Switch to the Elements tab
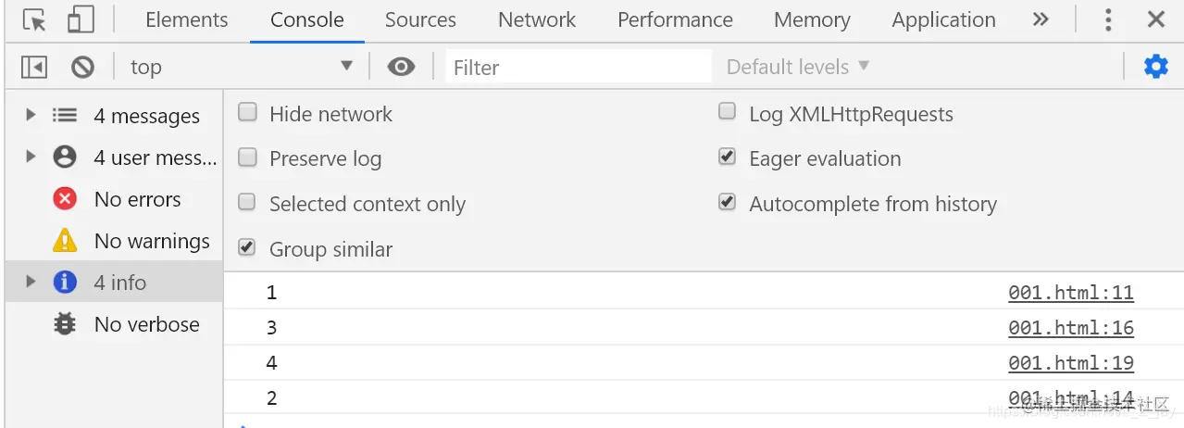 pos(187,19)
